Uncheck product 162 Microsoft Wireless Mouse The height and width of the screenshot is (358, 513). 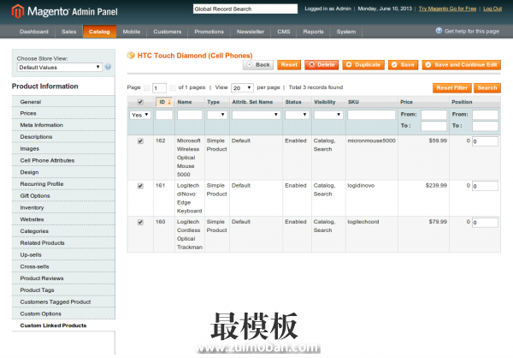(140, 141)
